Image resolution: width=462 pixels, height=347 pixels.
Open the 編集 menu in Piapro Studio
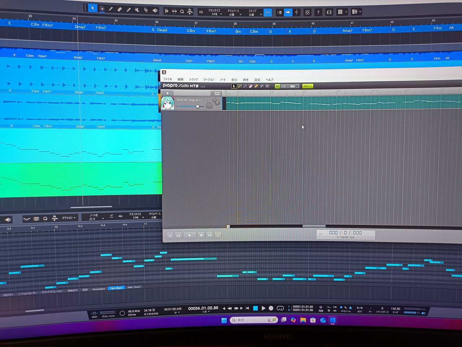tap(180, 79)
